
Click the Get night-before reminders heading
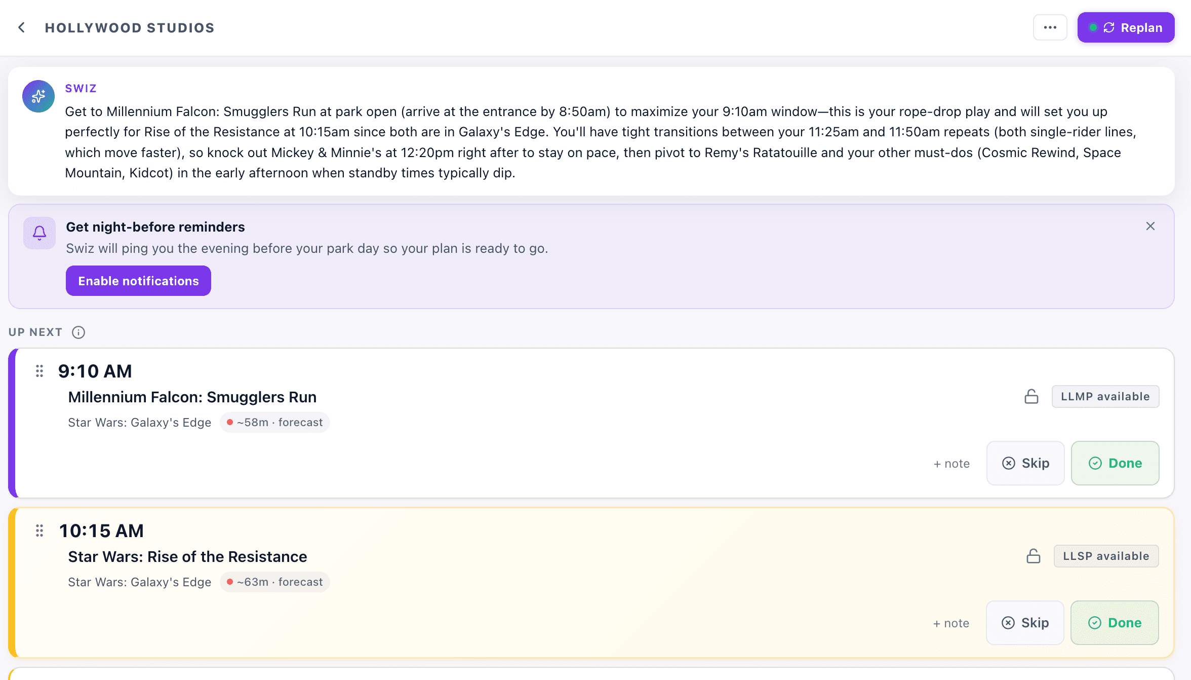click(155, 227)
